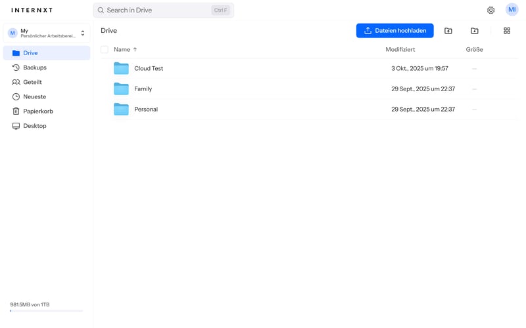The height and width of the screenshot is (328, 526).
Task: Focus the Search in Drive field
Action: point(158,10)
